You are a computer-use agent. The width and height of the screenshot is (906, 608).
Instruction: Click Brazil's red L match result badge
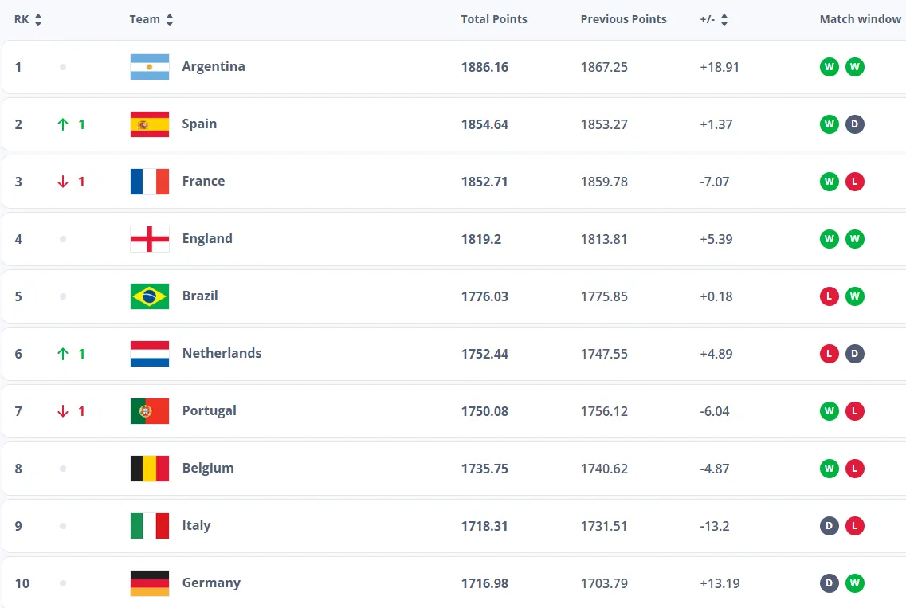click(x=830, y=296)
